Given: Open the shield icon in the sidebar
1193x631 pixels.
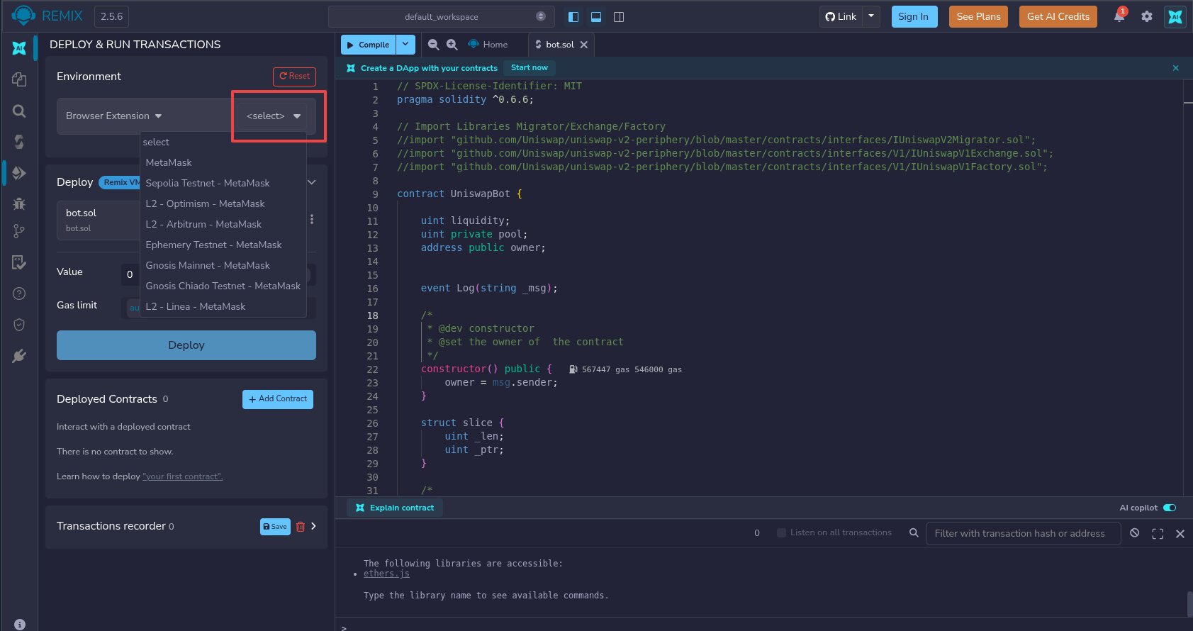Looking at the screenshot, I should click(x=19, y=325).
